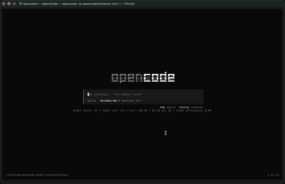Image resolution: width=285 pixels, height=184 pixels.
Task: Click the OpenCode Zen provider label
Action: 131,101
